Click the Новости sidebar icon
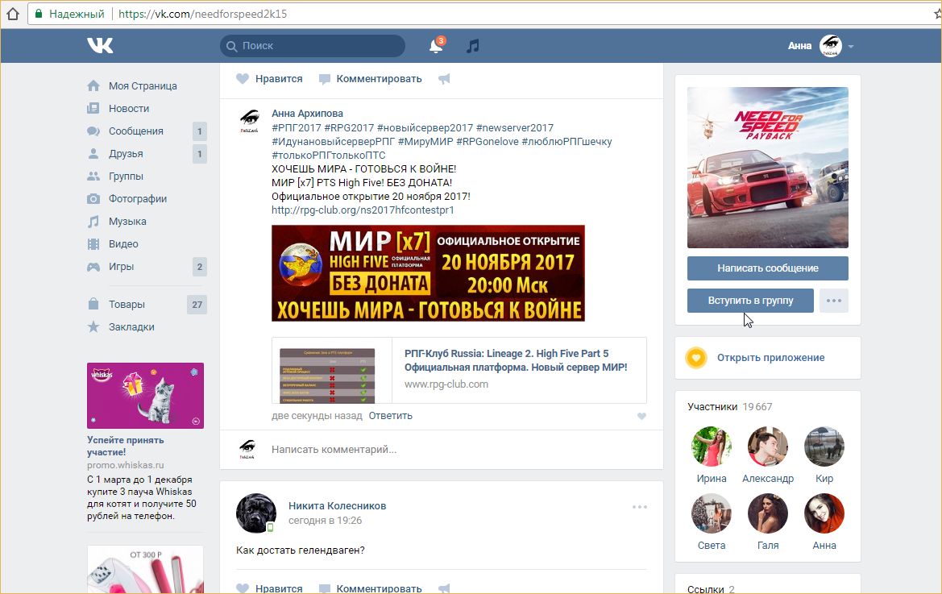Viewport: 942px width, 594px height. (x=93, y=109)
